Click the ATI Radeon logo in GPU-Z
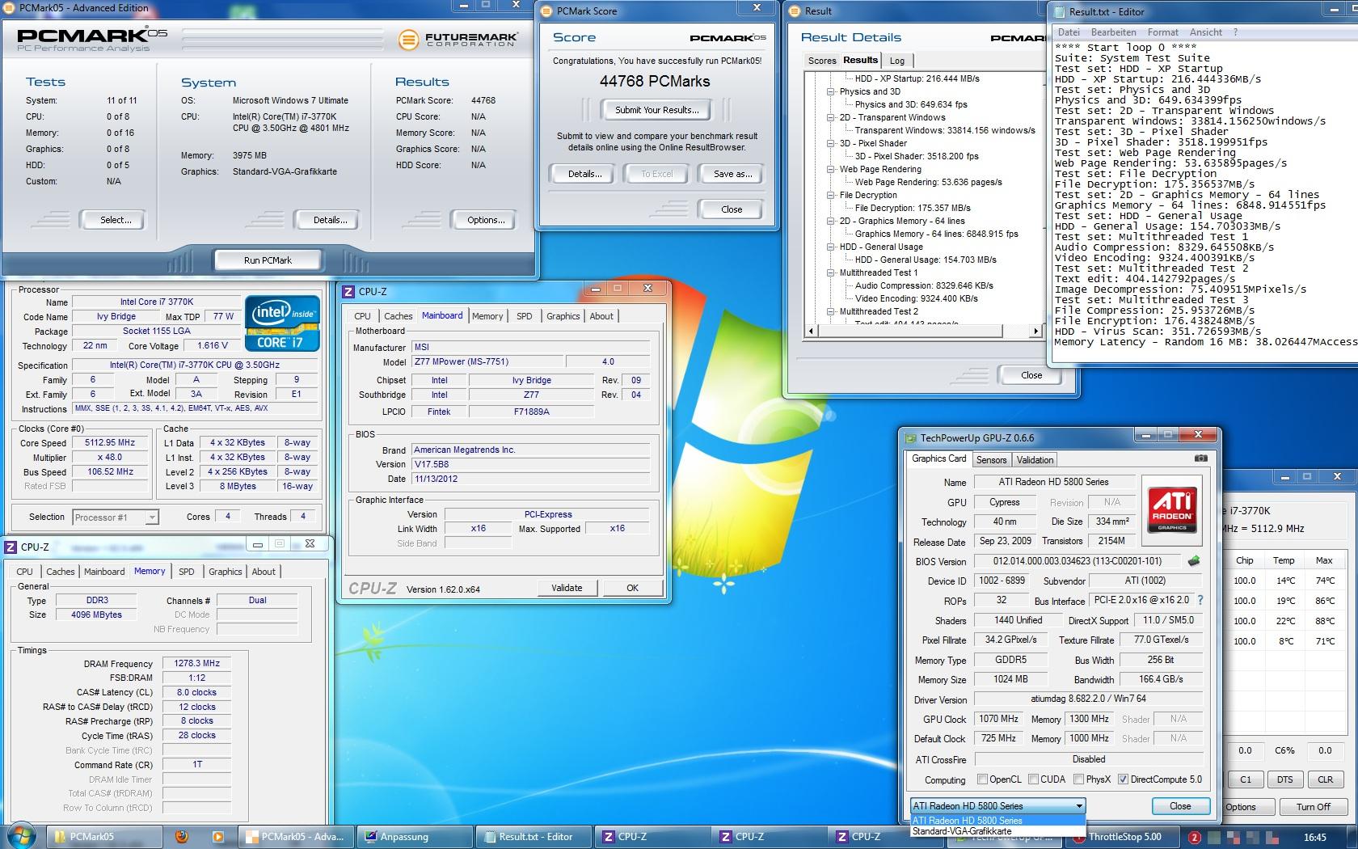This screenshot has width=1358, height=849. [x=1172, y=509]
